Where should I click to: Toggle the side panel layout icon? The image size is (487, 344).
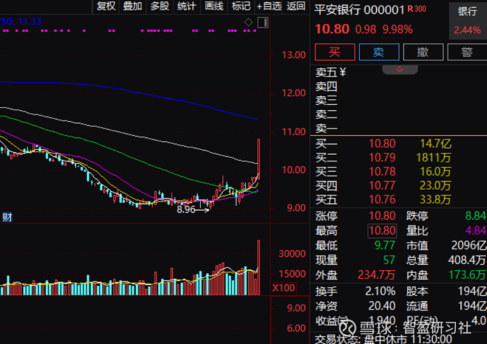(263, 23)
